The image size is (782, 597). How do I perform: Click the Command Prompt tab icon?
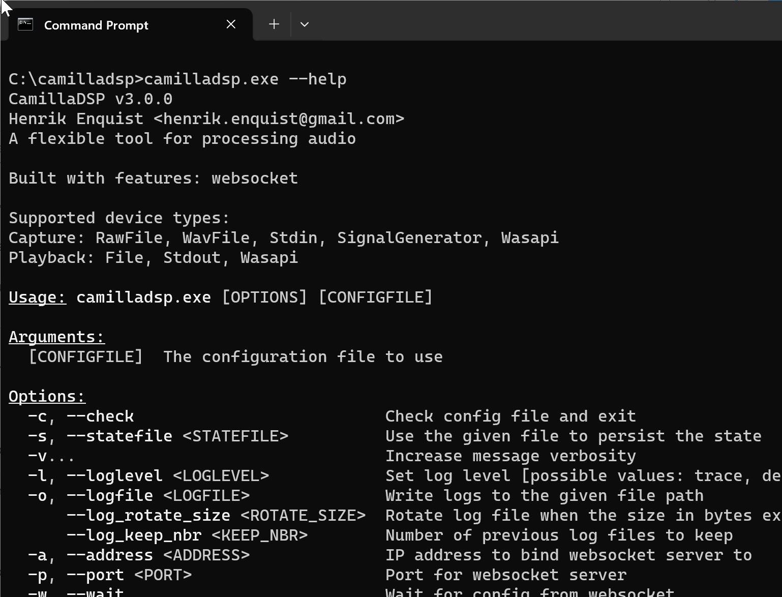(x=25, y=24)
